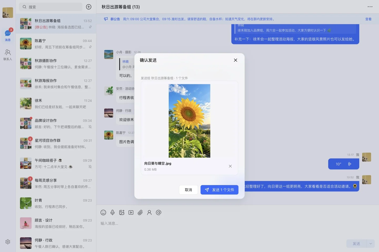Expand the send options dropdown arrow

coord(371,244)
